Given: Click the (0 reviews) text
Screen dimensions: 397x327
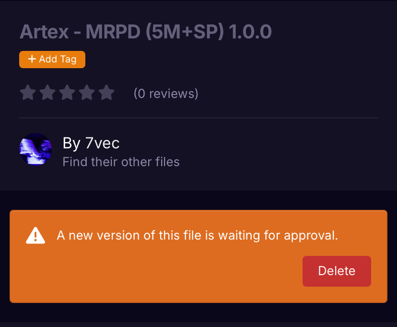Looking at the screenshot, I should [166, 93].
